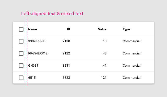Sort by the ID column header
Image resolution: width=167 pixels, height=97 pixels.
coord(68,29)
